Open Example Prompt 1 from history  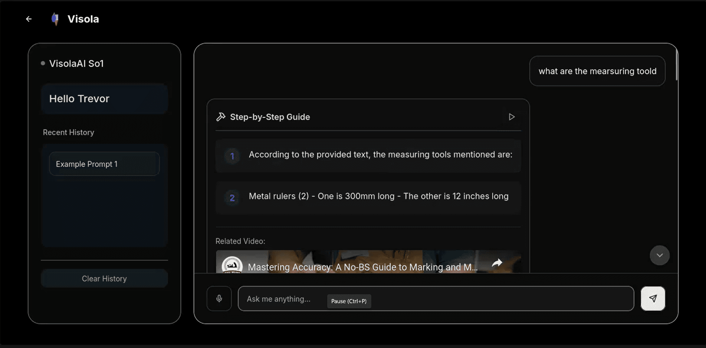pyautogui.click(x=104, y=164)
